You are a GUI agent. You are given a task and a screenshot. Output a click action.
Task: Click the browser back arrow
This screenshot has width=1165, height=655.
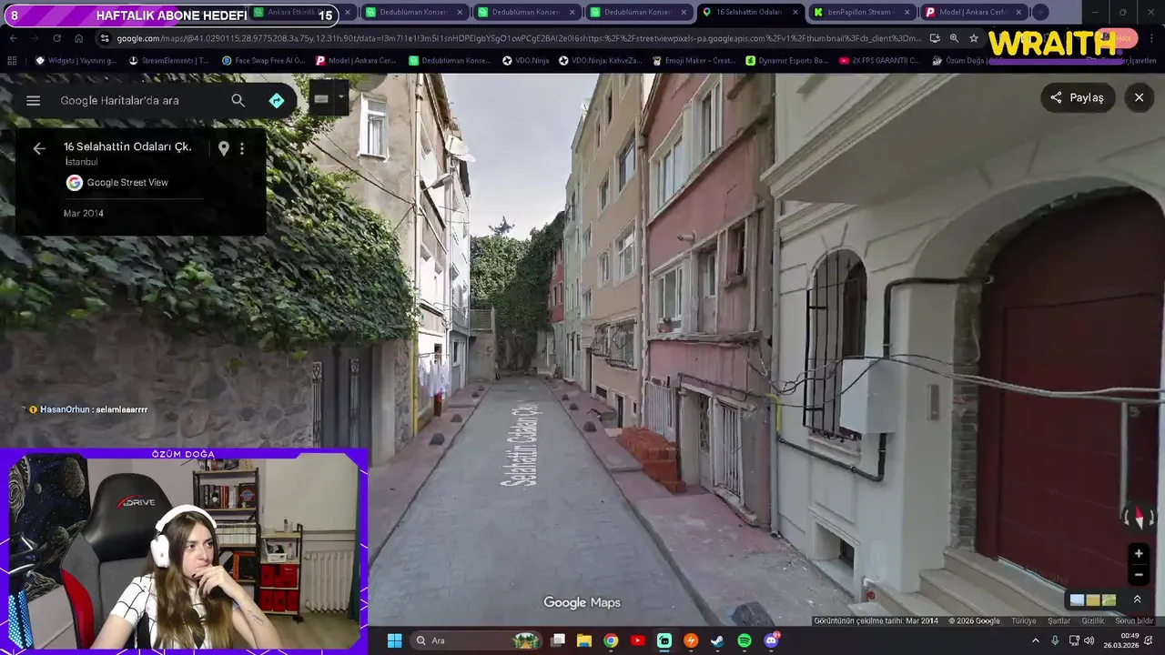(14, 39)
